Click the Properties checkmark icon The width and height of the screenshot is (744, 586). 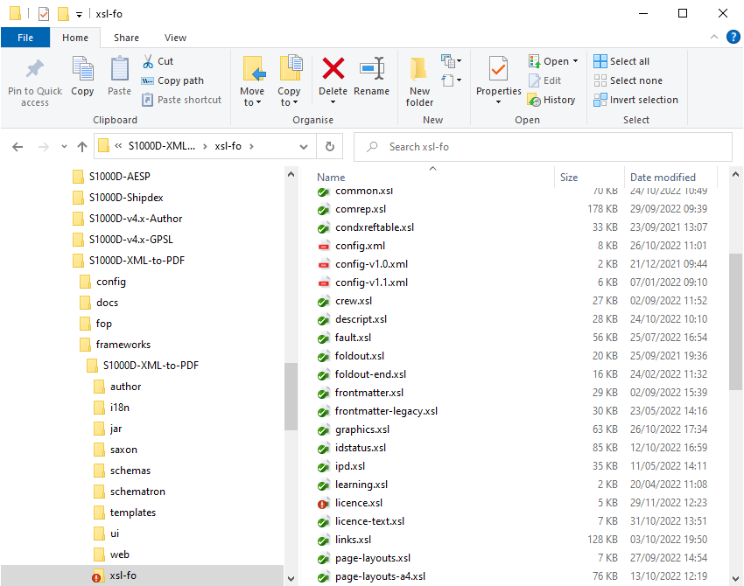coord(498,69)
